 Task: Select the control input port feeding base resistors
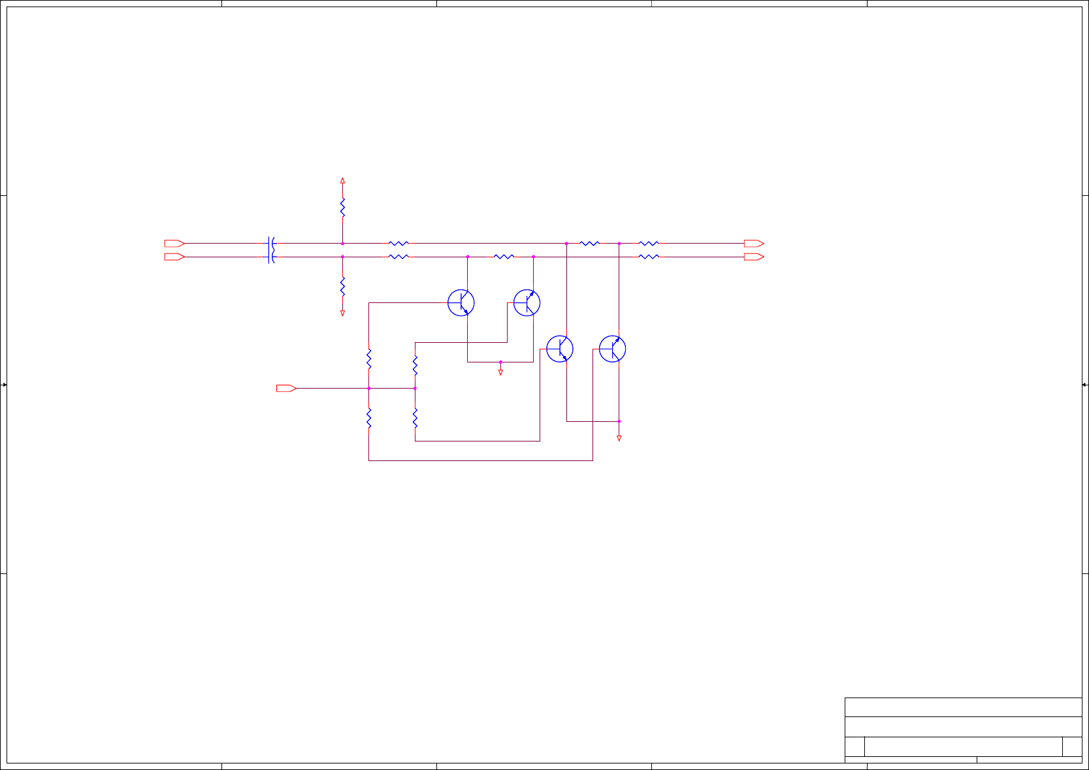click(x=286, y=389)
